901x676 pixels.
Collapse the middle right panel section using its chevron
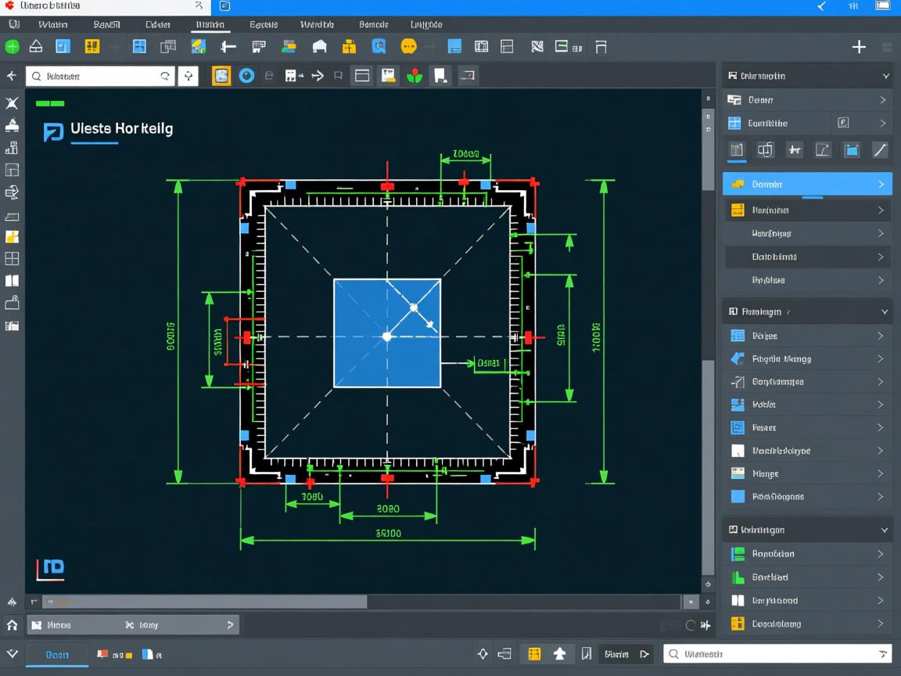(885, 311)
